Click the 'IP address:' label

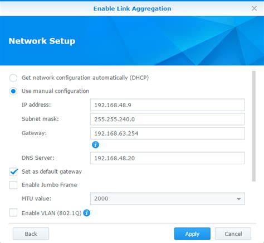point(36,105)
